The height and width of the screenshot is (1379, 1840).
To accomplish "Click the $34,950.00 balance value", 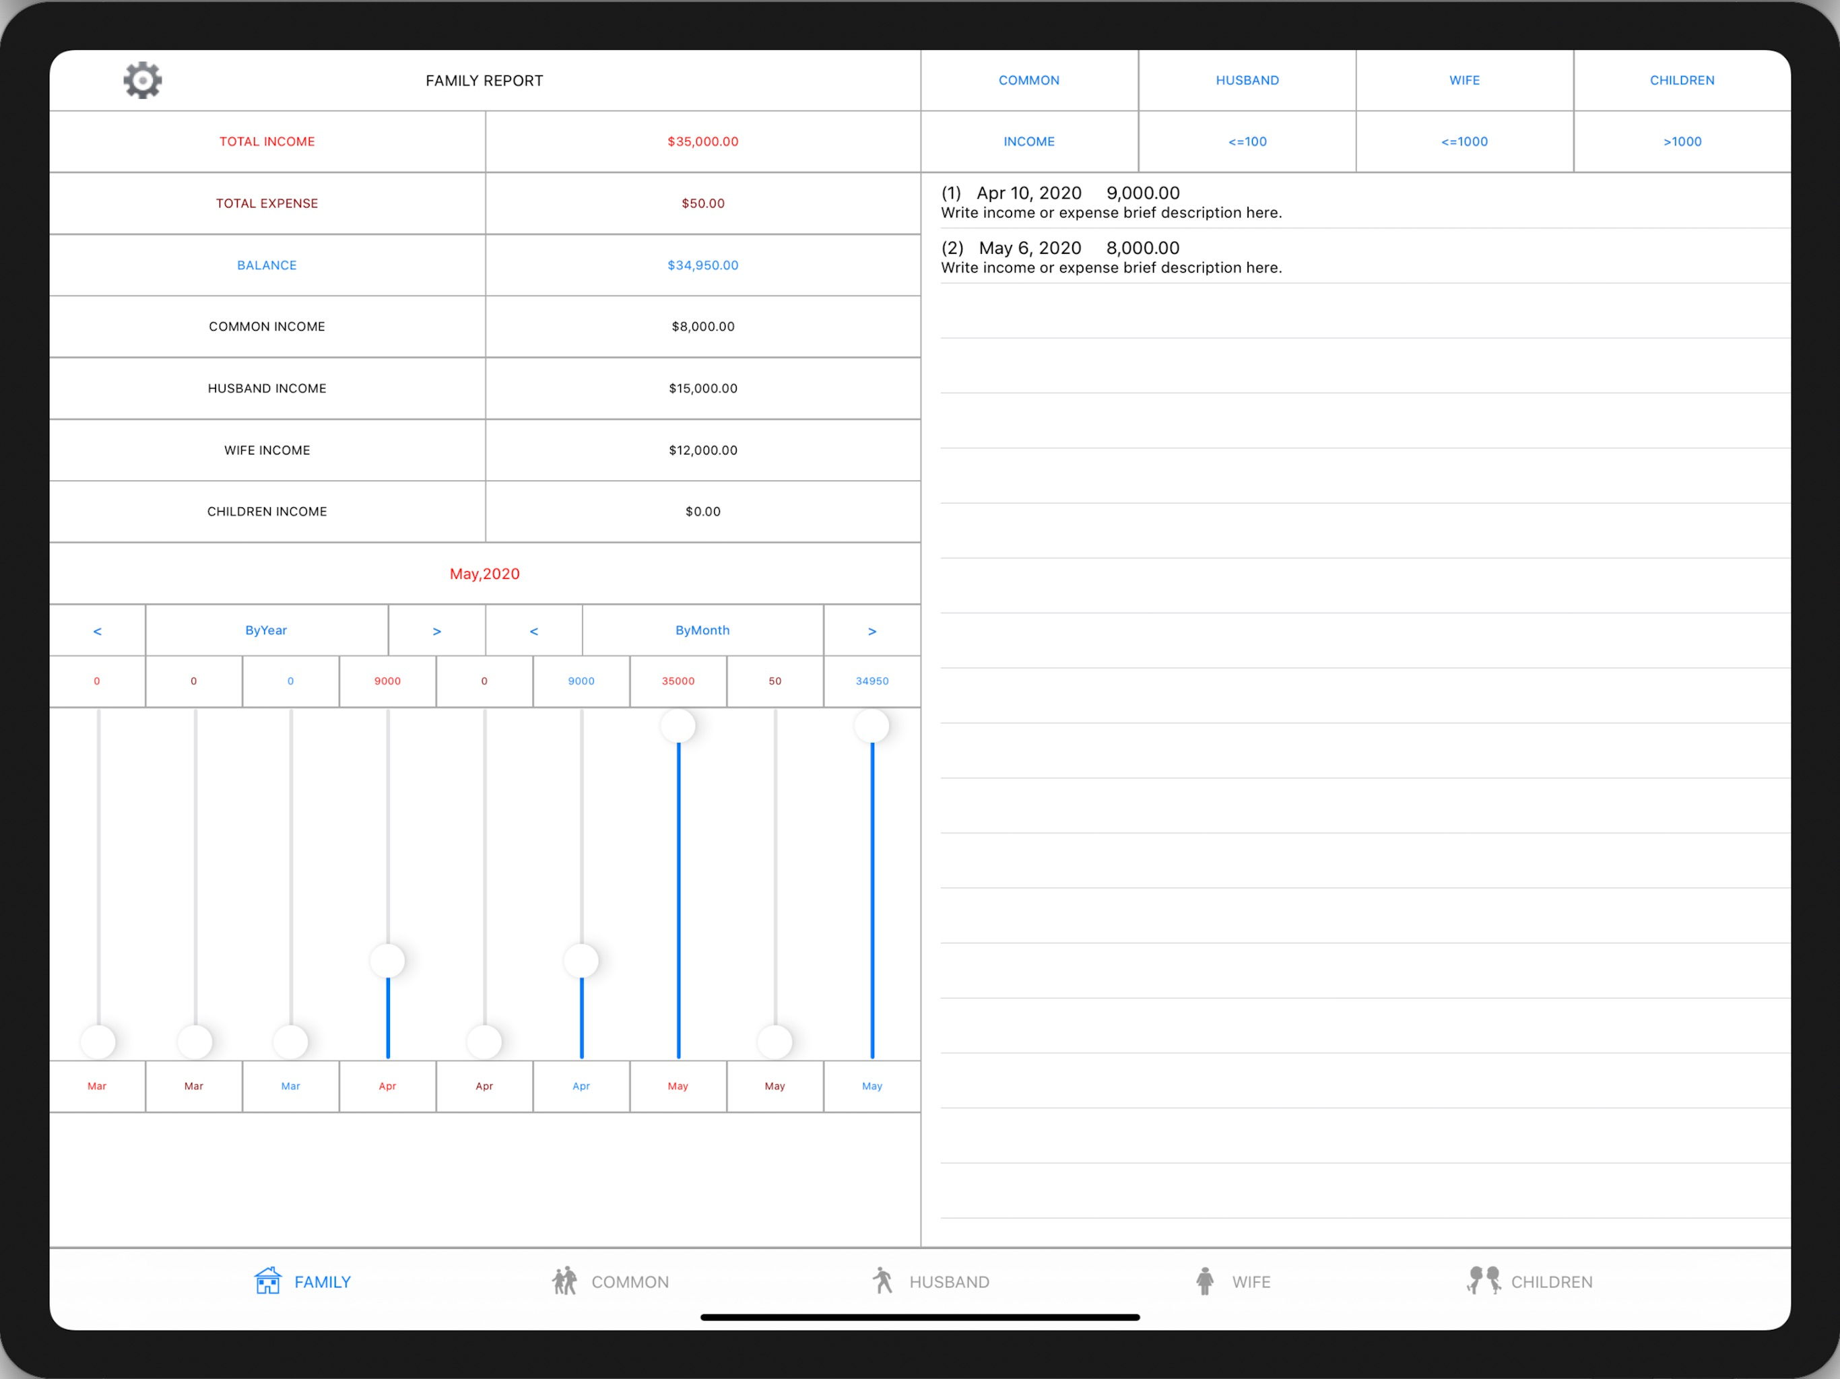I will click(703, 265).
